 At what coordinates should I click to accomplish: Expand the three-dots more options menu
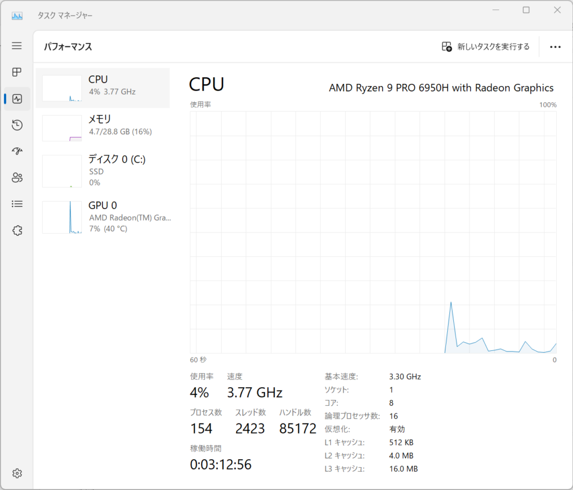(555, 47)
